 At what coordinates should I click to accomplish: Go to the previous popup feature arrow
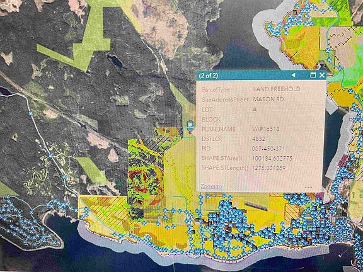pos(293,75)
